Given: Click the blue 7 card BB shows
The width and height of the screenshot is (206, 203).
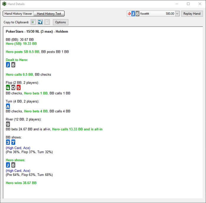Looking at the screenshot, I should 13,142.
